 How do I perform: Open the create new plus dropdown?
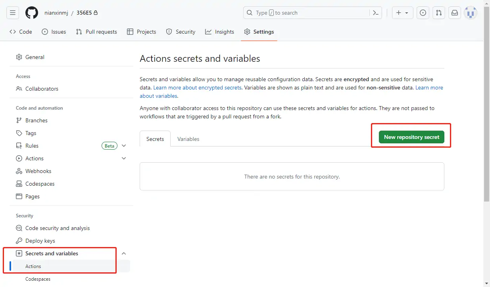pos(402,13)
